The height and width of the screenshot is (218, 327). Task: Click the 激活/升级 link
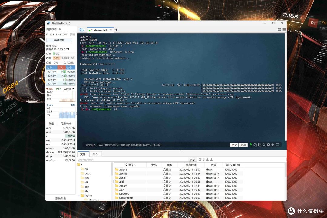[61, 198]
